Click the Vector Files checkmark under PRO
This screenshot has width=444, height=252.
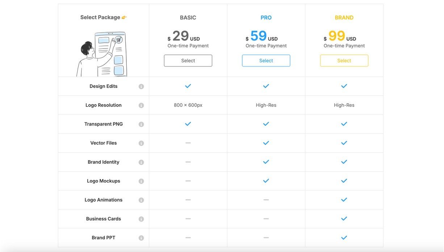[266, 143]
